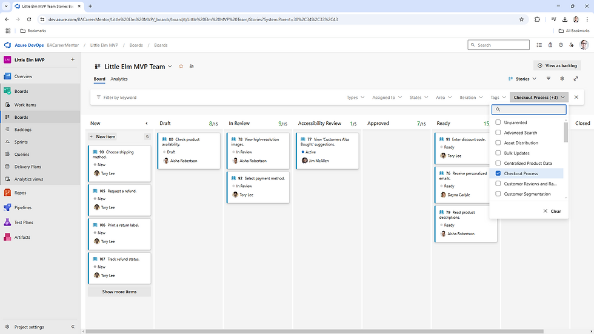This screenshot has width=594, height=334.
Task: Open the Stories backlog level dropdown
Action: pyautogui.click(x=522, y=79)
